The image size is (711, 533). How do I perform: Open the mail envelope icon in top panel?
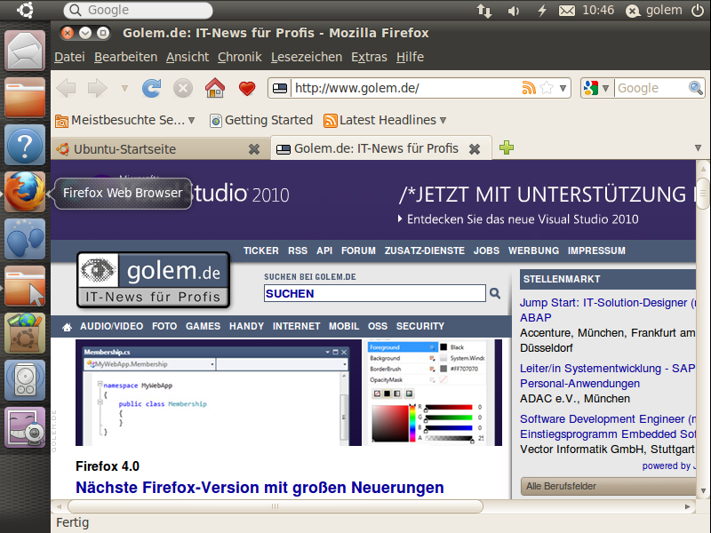[566, 11]
